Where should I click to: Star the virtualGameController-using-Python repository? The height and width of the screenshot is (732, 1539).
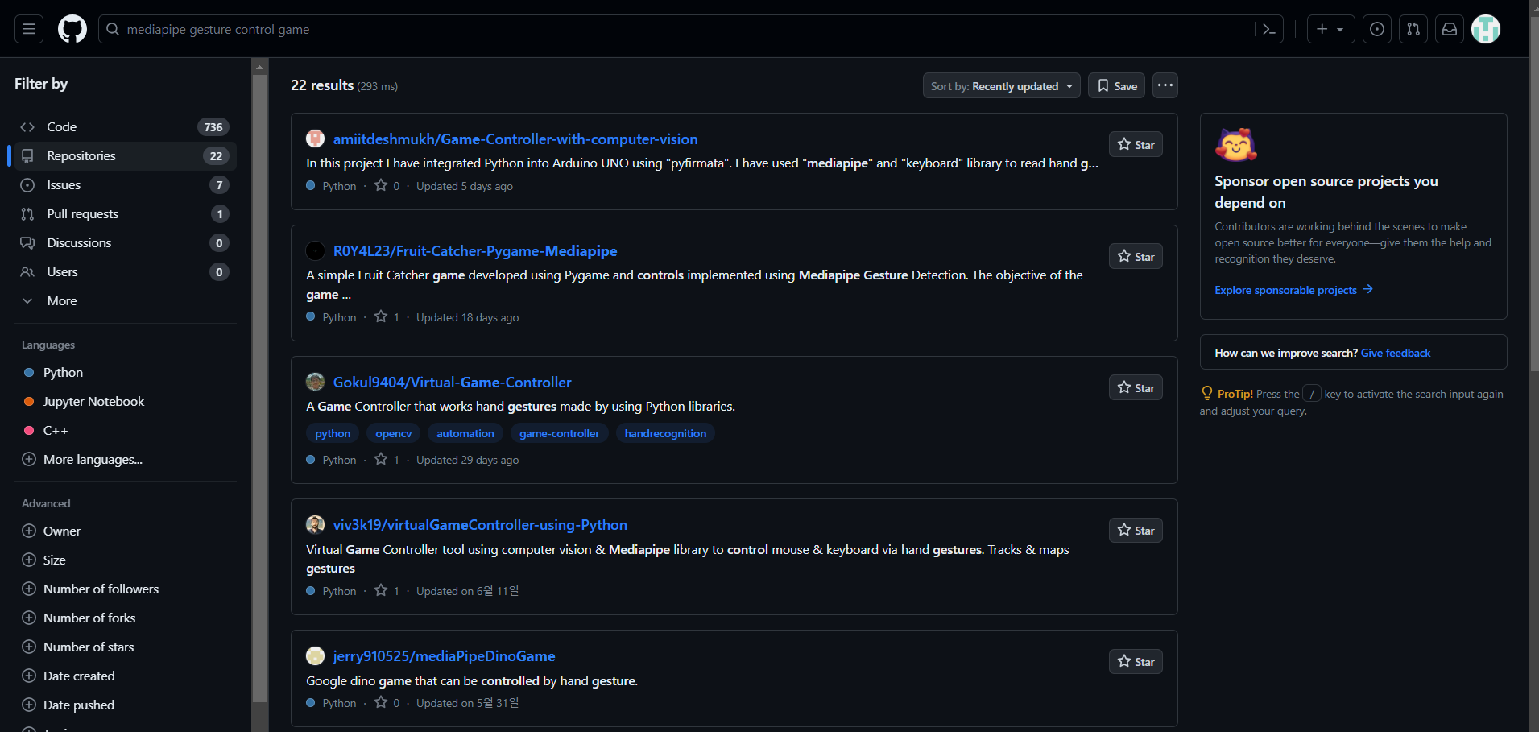point(1136,531)
